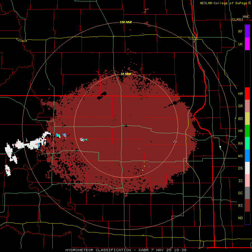Viewport: 252px width, 252px height.
Task: Click the 'HA' legend label
Action: [240, 94]
